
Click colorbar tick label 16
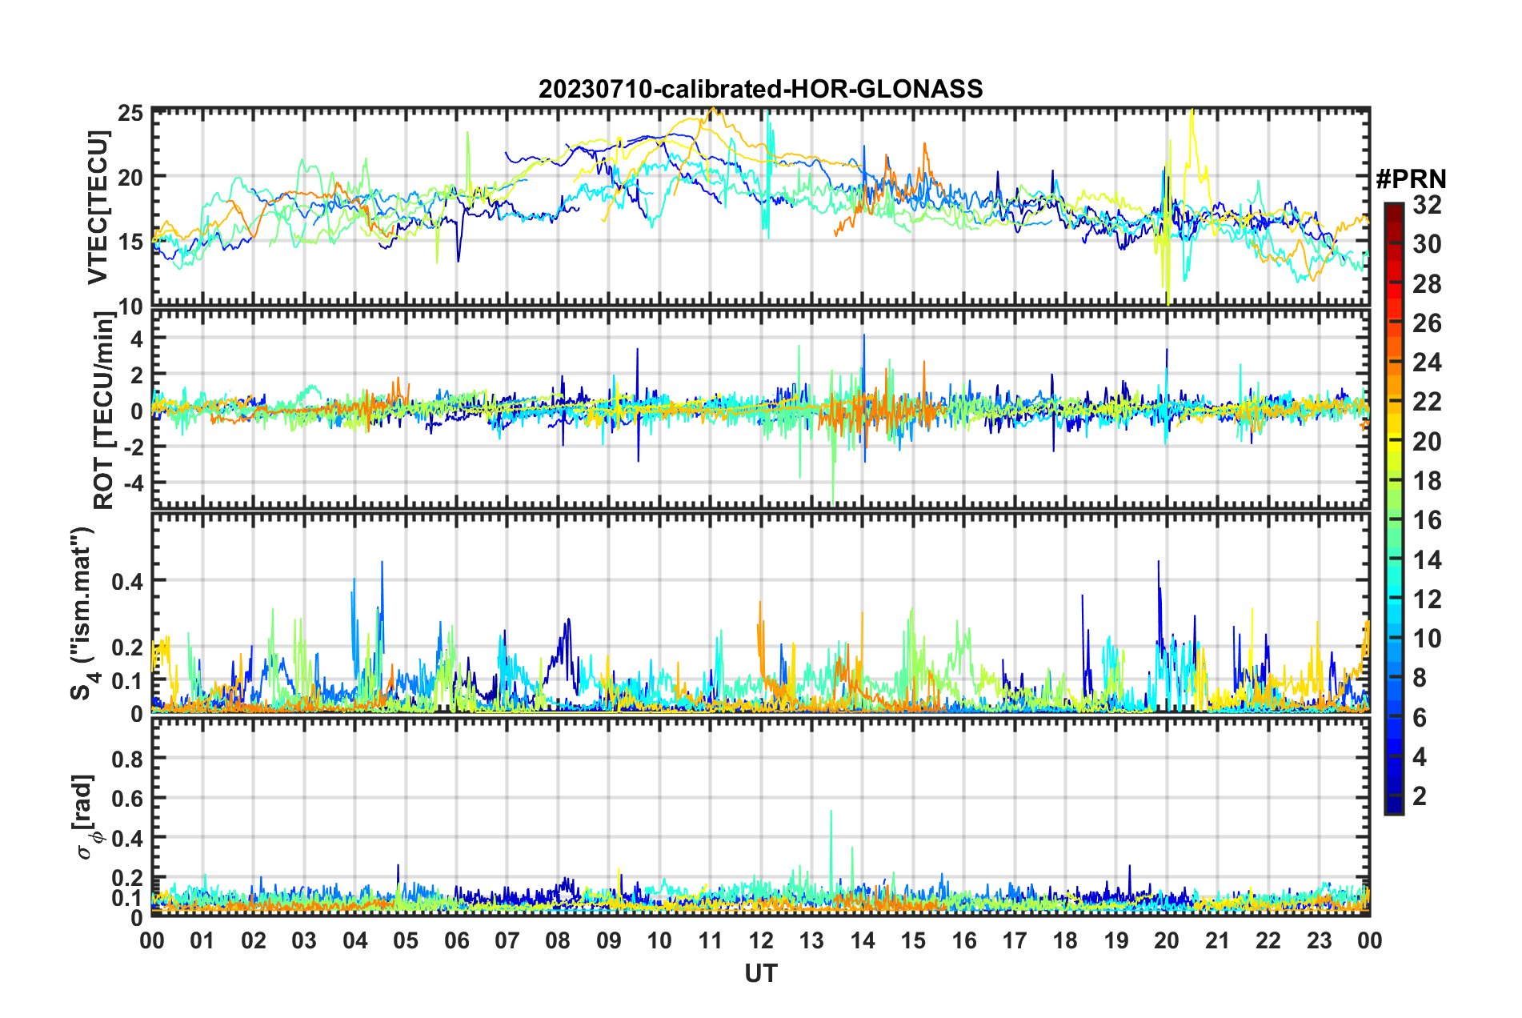click(x=1427, y=521)
